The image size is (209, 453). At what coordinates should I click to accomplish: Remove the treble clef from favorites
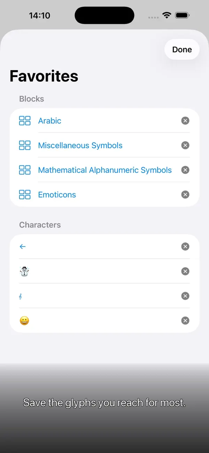click(185, 296)
